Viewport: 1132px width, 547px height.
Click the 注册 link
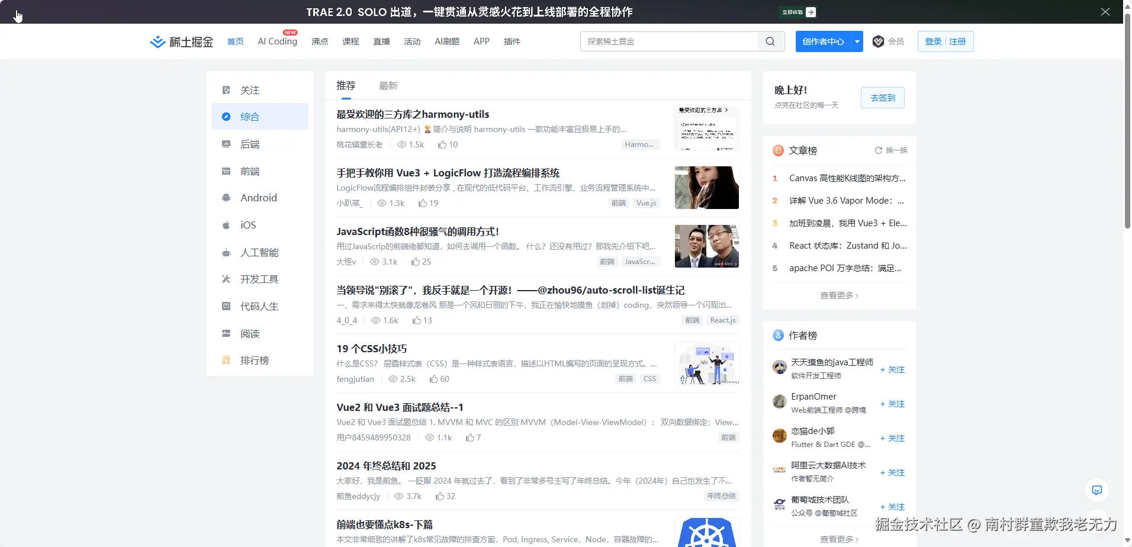coord(957,41)
